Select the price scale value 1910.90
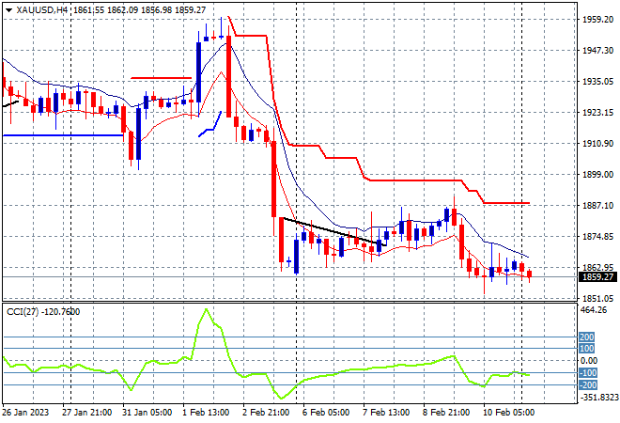The height and width of the screenshot is (423, 620). pyautogui.click(x=598, y=143)
